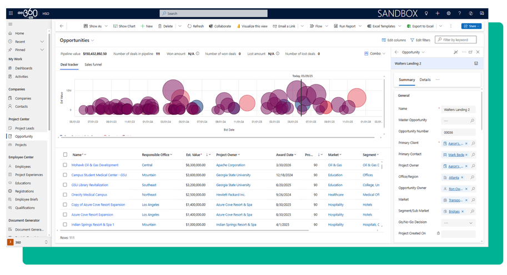
Task: Open Hewlett Packard Inc. project owner link
Action: (230, 195)
